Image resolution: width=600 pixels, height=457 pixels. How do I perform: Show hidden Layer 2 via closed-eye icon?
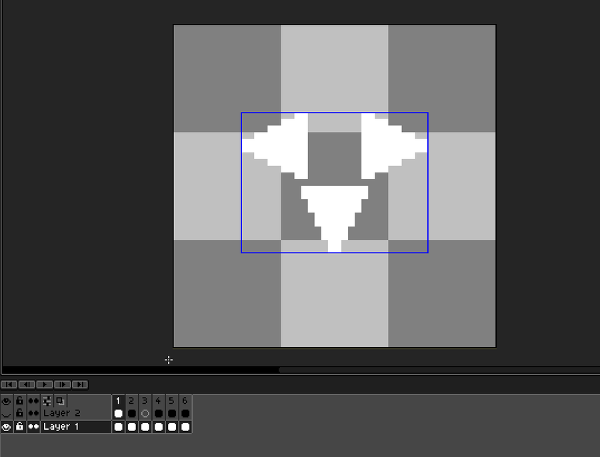(7, 414)
